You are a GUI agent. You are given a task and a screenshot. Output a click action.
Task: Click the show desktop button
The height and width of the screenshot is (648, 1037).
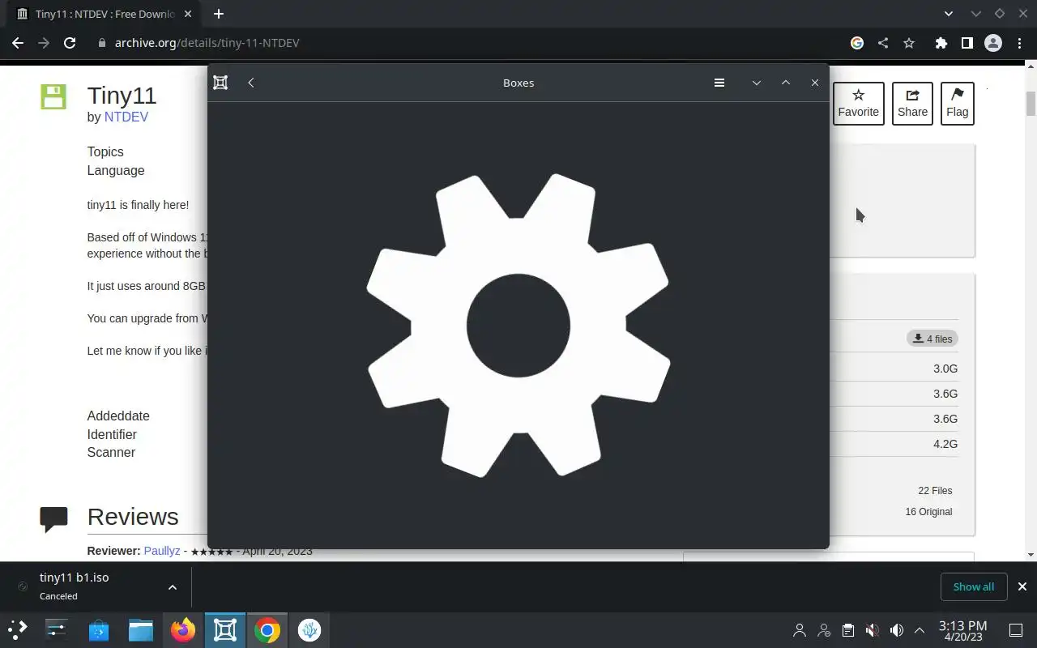pyautogui.click(x=1016, y=629)
